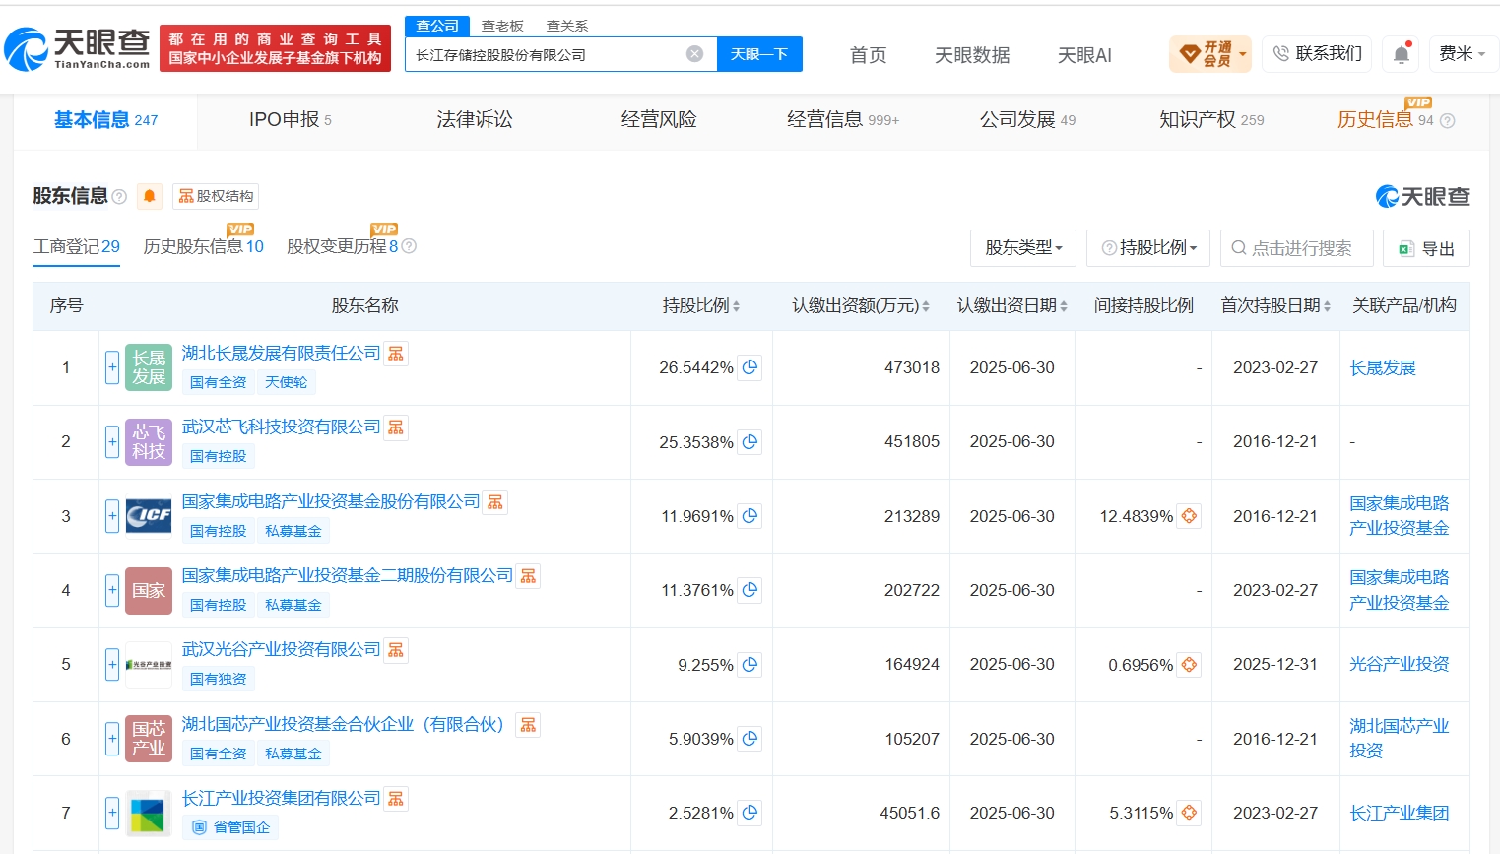This screenshot has height=854, width=1500.
Task: Open the notifications bell in header
Action: [x=1402, y=54]
